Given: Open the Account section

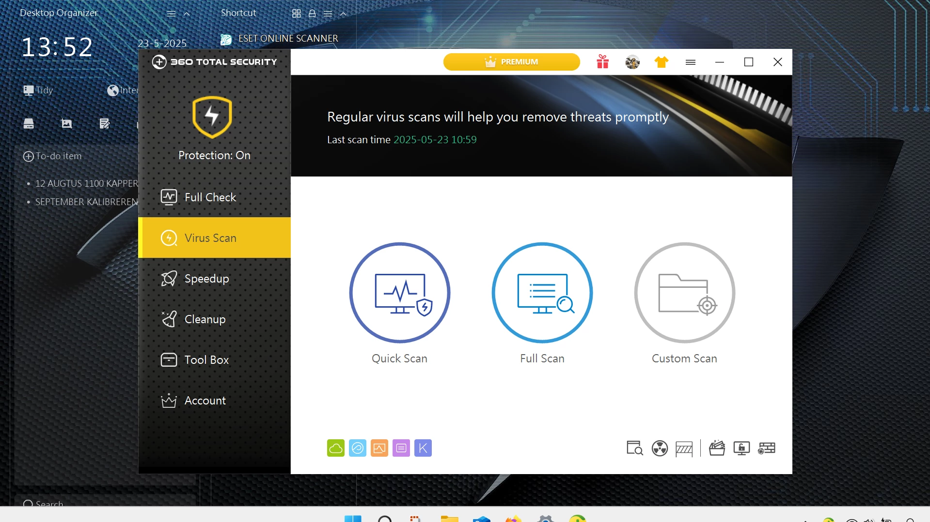Looking at the screenshot, I should (214, 401).
